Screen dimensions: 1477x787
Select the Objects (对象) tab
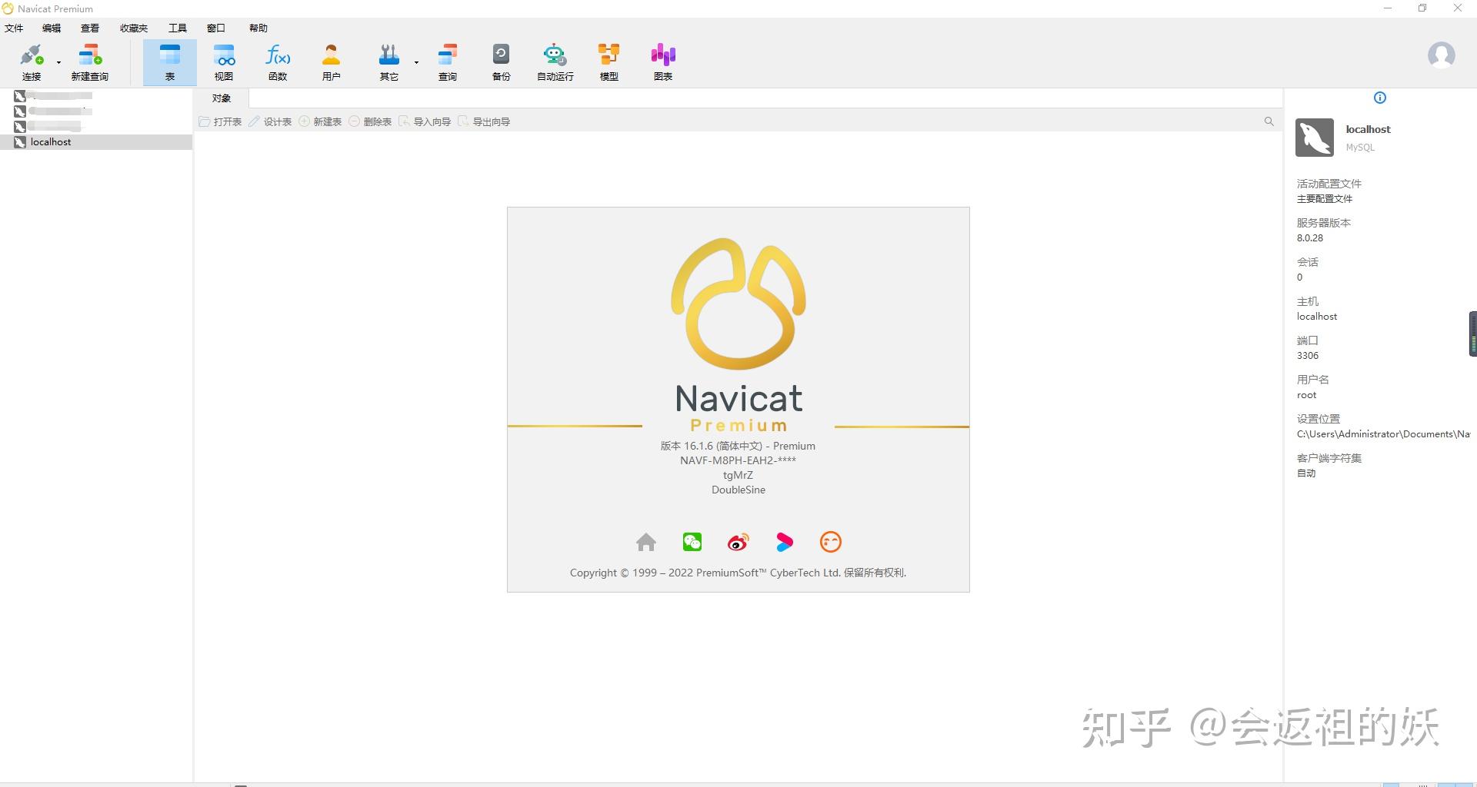click(x=222, y=98)
